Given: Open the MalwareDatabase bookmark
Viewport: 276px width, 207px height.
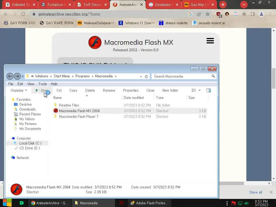Looking at the screenshot, I should 96,23.
